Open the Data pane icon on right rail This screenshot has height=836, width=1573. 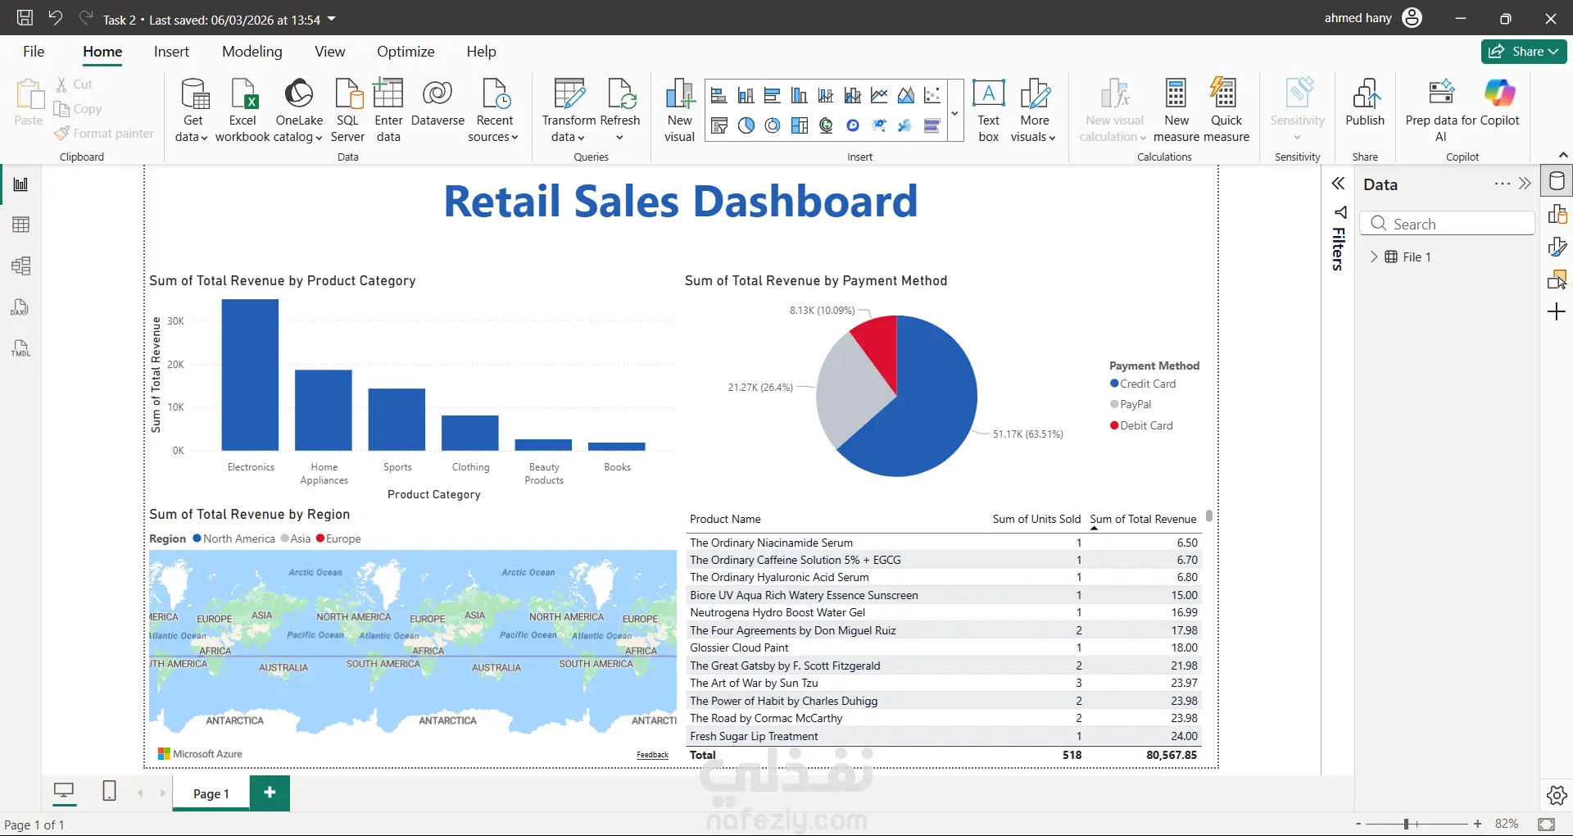1557,181
